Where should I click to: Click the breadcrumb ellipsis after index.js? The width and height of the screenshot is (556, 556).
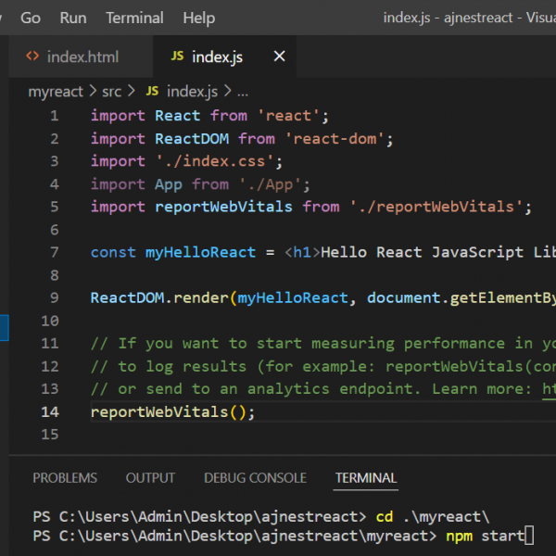pyautogui.click(x=243, y=91)
